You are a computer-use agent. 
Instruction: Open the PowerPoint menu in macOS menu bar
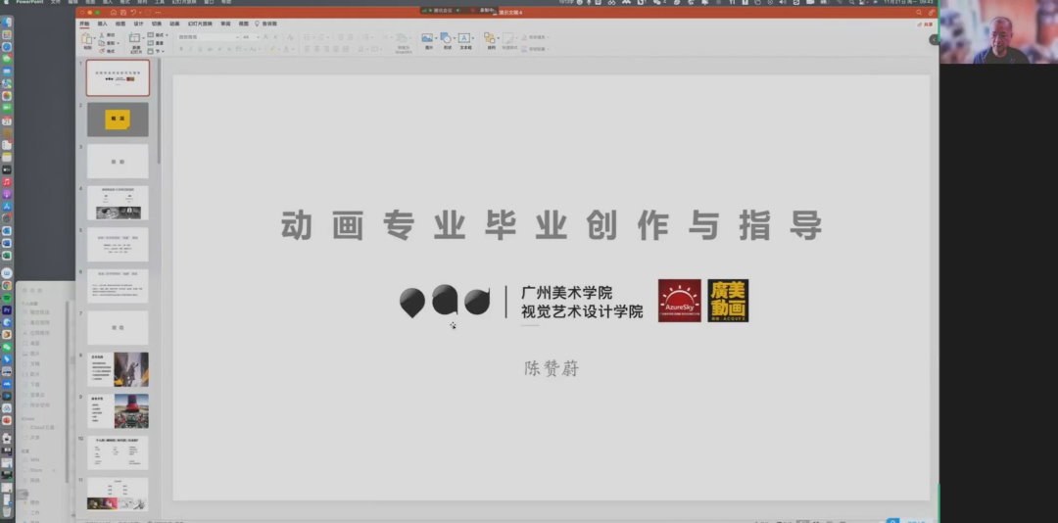point(29,2)
